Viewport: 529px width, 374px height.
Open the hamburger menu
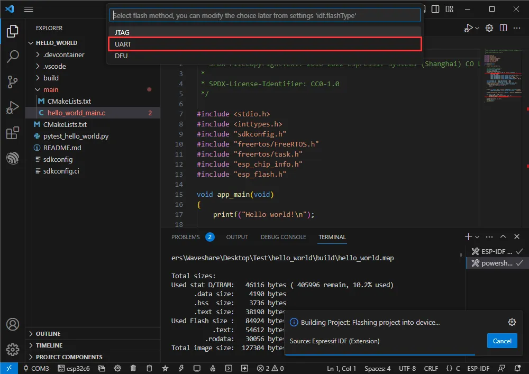28,8
